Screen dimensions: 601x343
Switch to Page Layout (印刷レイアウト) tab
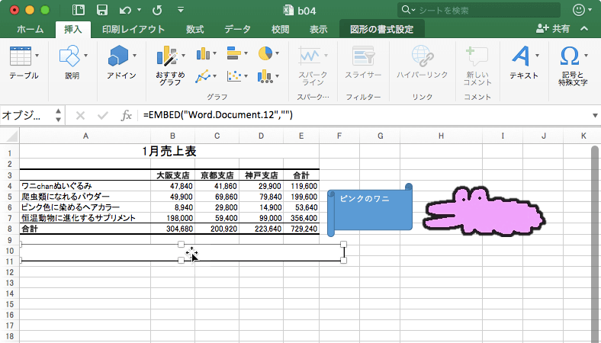tap(133, 29)
